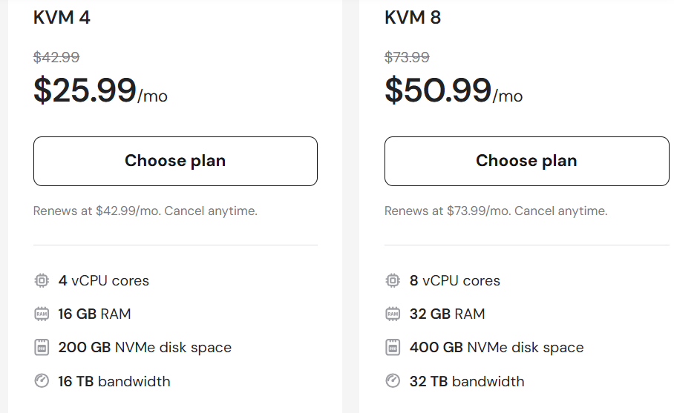Click the crossed-out $42.99 price
This screenshot has height=413, width=674.
(x=56, y=57)
